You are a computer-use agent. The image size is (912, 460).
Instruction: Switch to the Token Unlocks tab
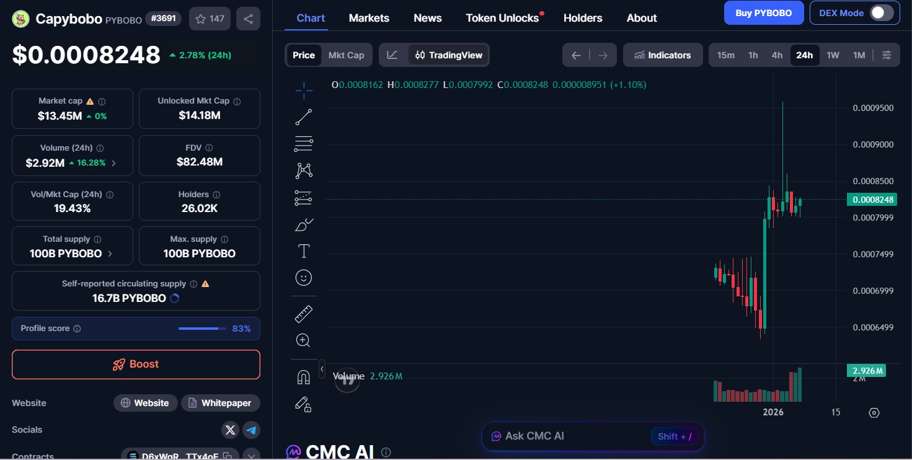503,18
